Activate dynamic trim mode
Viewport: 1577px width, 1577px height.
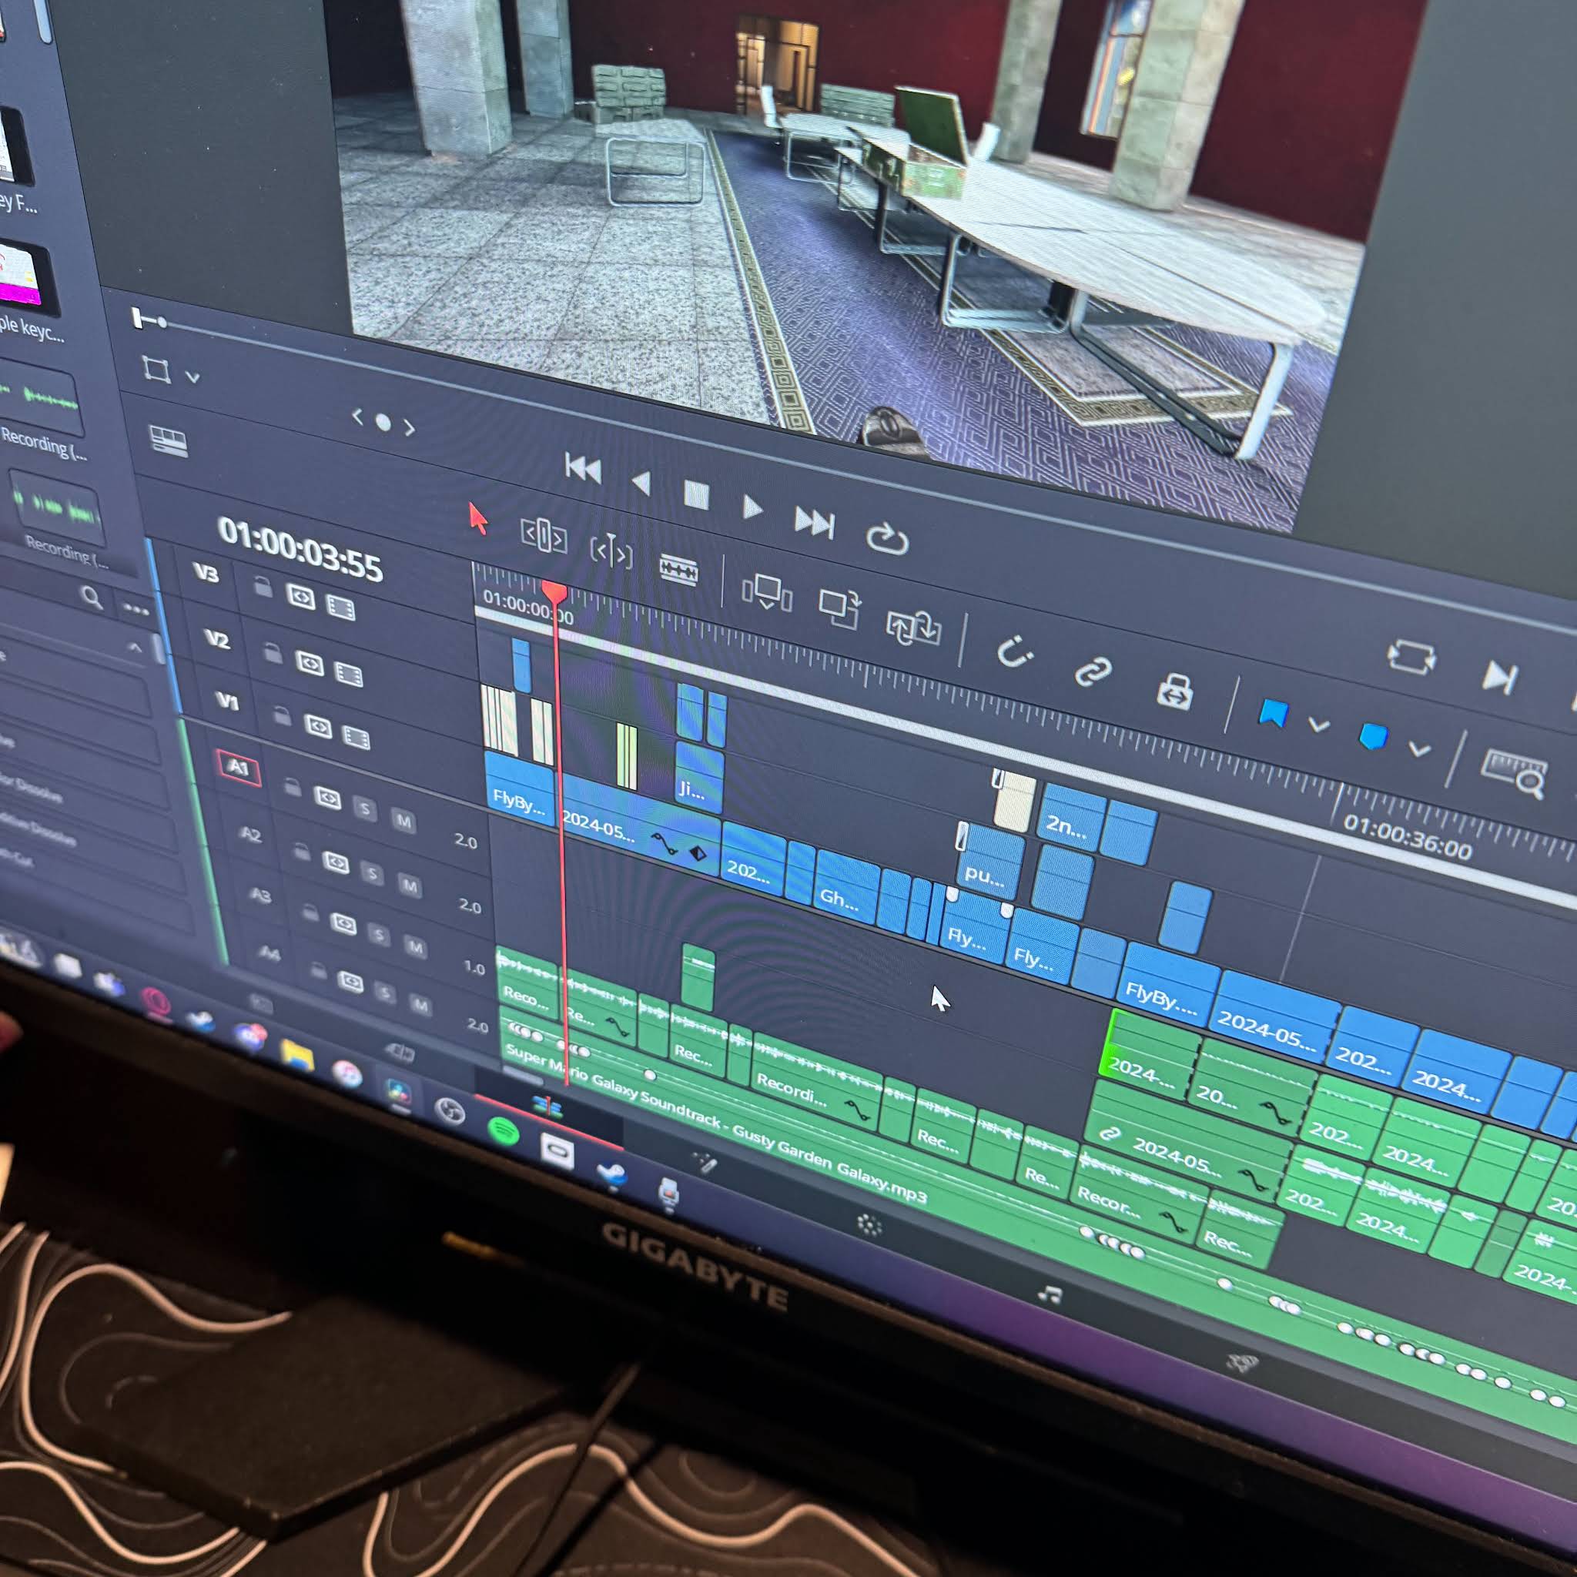coord(611,552)
